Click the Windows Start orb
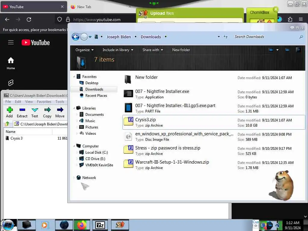Viewport: 308px width, 231px height. [8, 225]
